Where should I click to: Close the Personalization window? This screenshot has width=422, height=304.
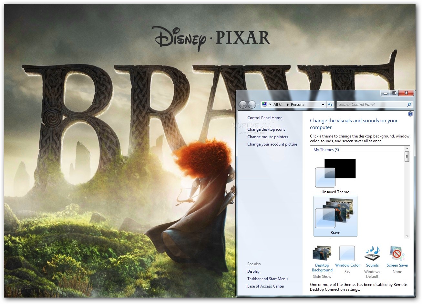[x=406, y=93]
